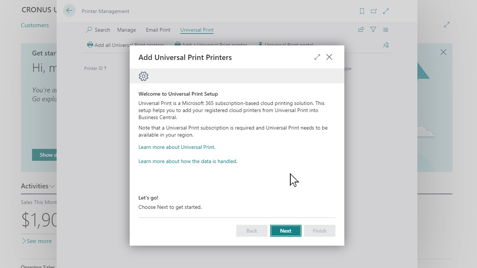Click See more under Sales This Month
The image size is (477, 268).
37,241
